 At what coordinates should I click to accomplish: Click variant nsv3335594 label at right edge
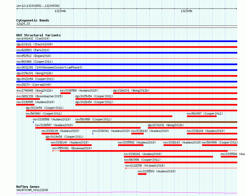click(233, 154)
